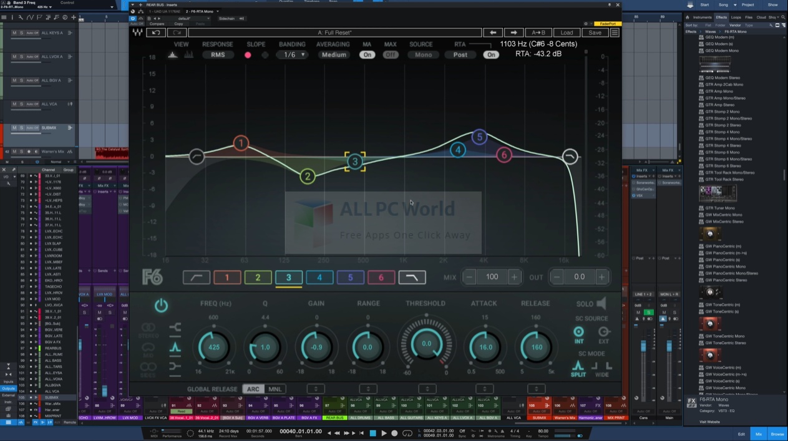Click the Threshold knob
788x441 pixels.
tap(426, 344)
